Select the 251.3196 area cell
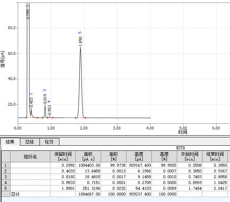Viewport: 230px width, 202px height. [88, 188]
